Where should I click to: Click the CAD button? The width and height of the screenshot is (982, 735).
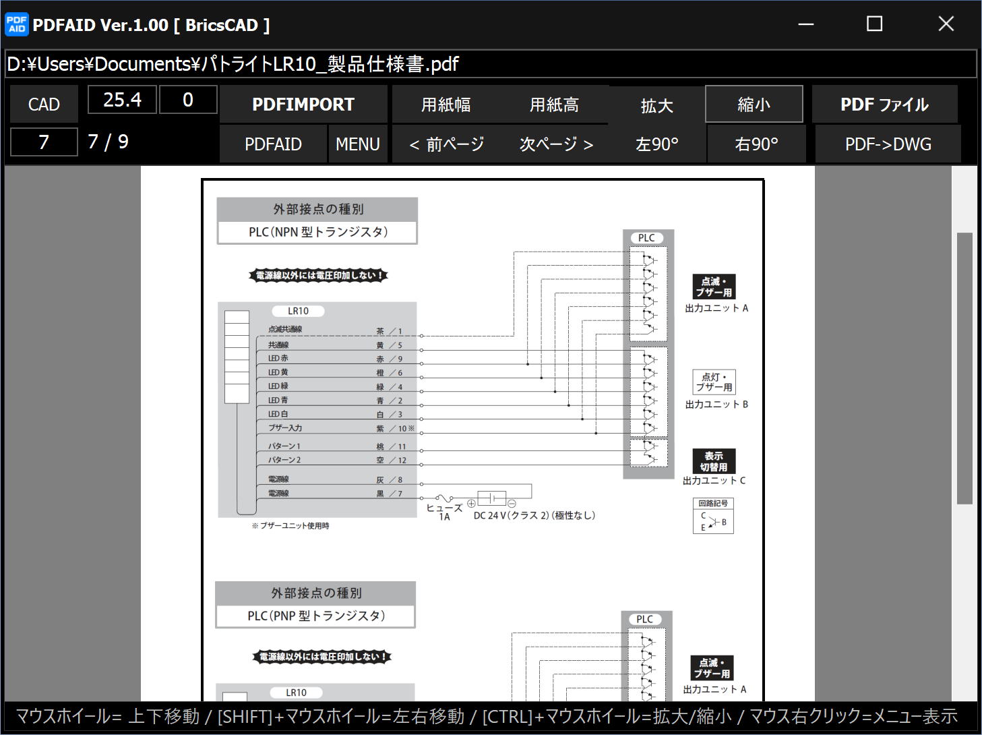pos(44,105)
